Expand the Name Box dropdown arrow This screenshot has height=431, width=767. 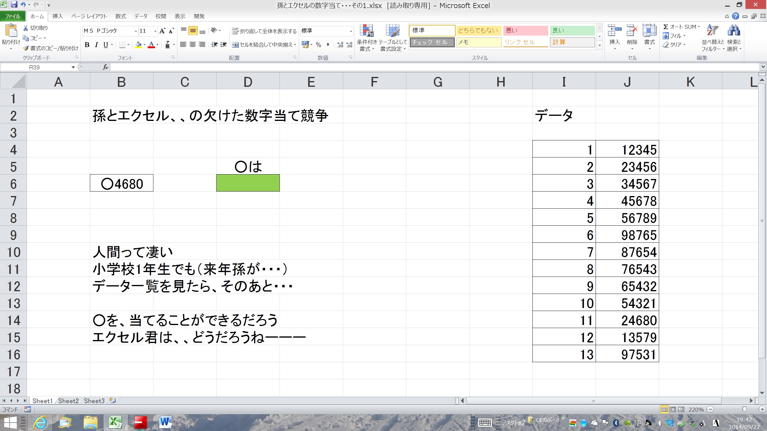click(x=73, y=67)
